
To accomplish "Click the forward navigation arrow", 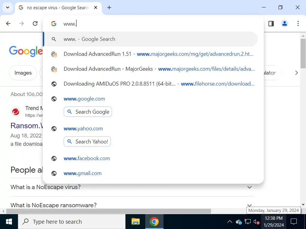I will coord(22,24).
